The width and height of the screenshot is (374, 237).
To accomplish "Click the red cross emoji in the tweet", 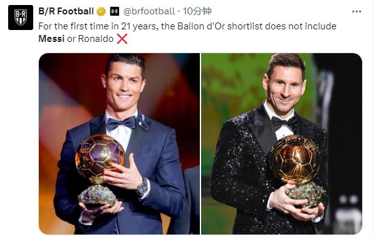I will pyautogui.click(x=122, y=39).
